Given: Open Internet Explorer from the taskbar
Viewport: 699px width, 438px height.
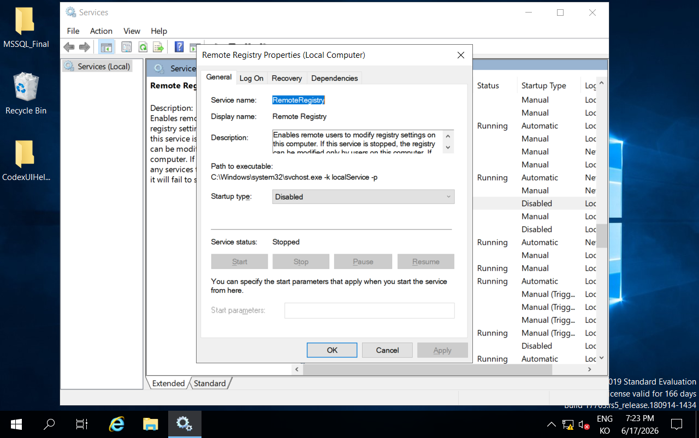Looking at the screenshot, I should [x=116, y=424].
